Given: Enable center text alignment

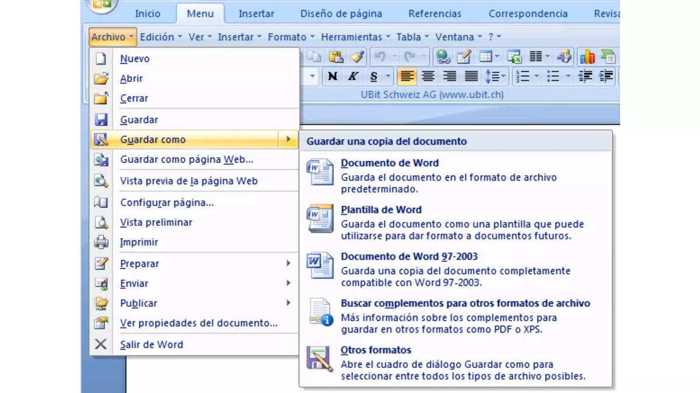Looking at the screenshot, I should coord(428,76).
